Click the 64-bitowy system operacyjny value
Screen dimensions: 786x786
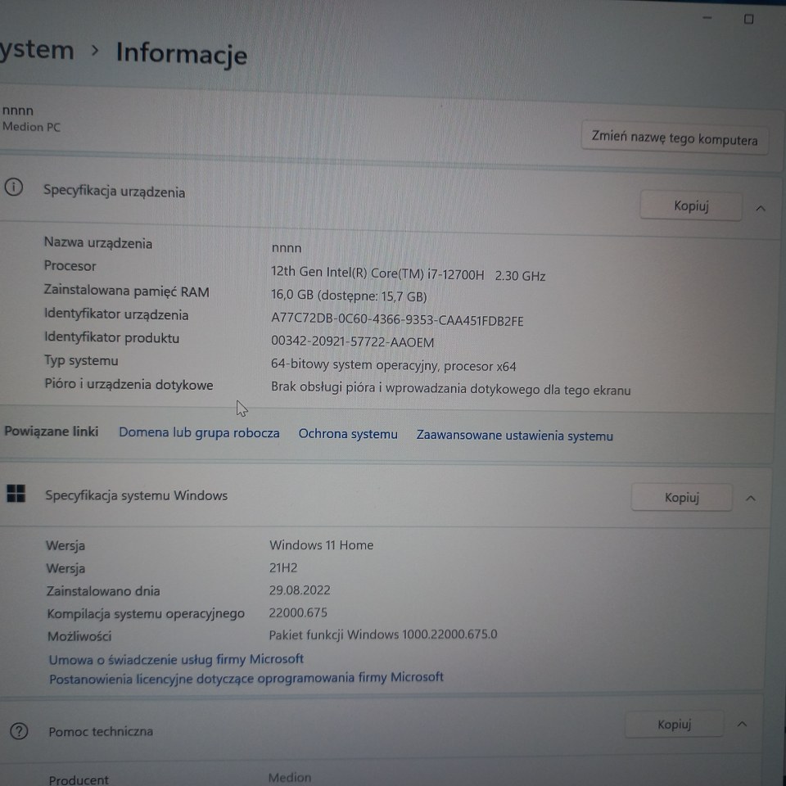[x=394, y=365]
